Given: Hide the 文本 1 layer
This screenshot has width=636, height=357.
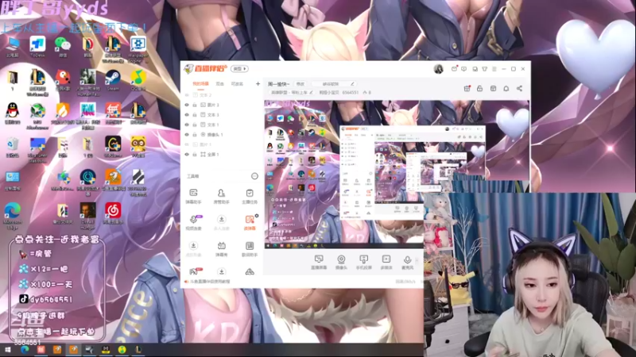Looking at the screenshot, I should tap(187, 125).
